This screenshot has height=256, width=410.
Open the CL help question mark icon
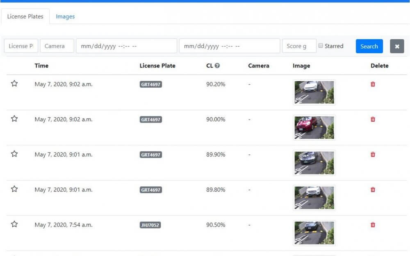pos(217,66)
